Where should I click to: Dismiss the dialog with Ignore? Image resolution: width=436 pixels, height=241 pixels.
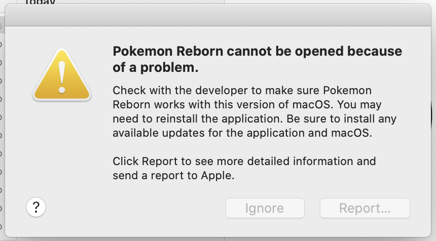[x=265, y=208]
